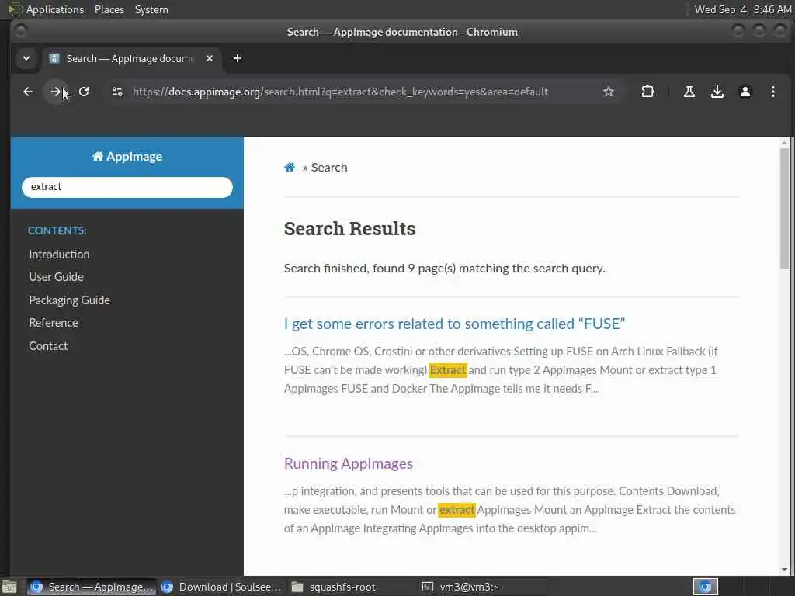Screen dimensions: 795x596
Task: Click the highlighted Extract word in FUSE result
Action: [448, 370]
